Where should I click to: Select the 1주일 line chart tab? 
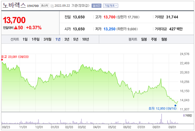[x=35, y=39]
